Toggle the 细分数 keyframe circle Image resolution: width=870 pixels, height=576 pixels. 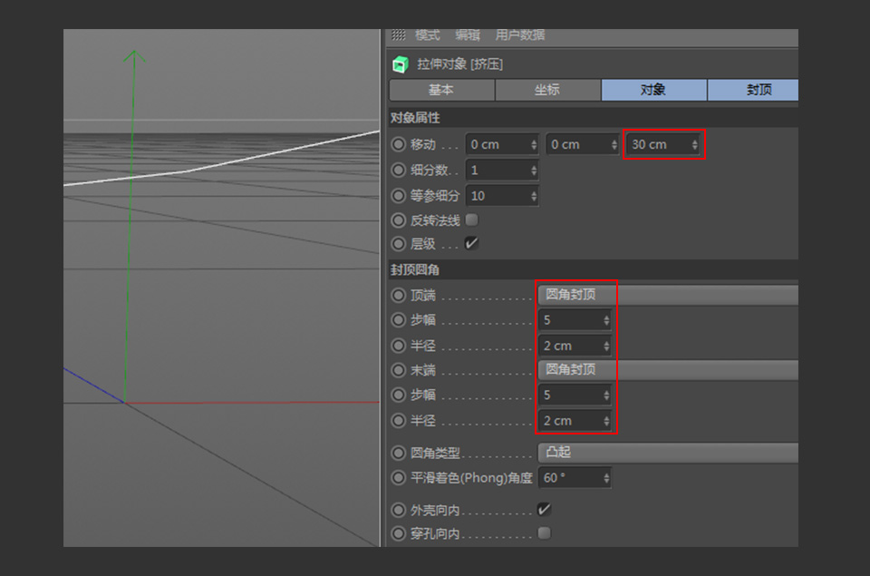399,170
